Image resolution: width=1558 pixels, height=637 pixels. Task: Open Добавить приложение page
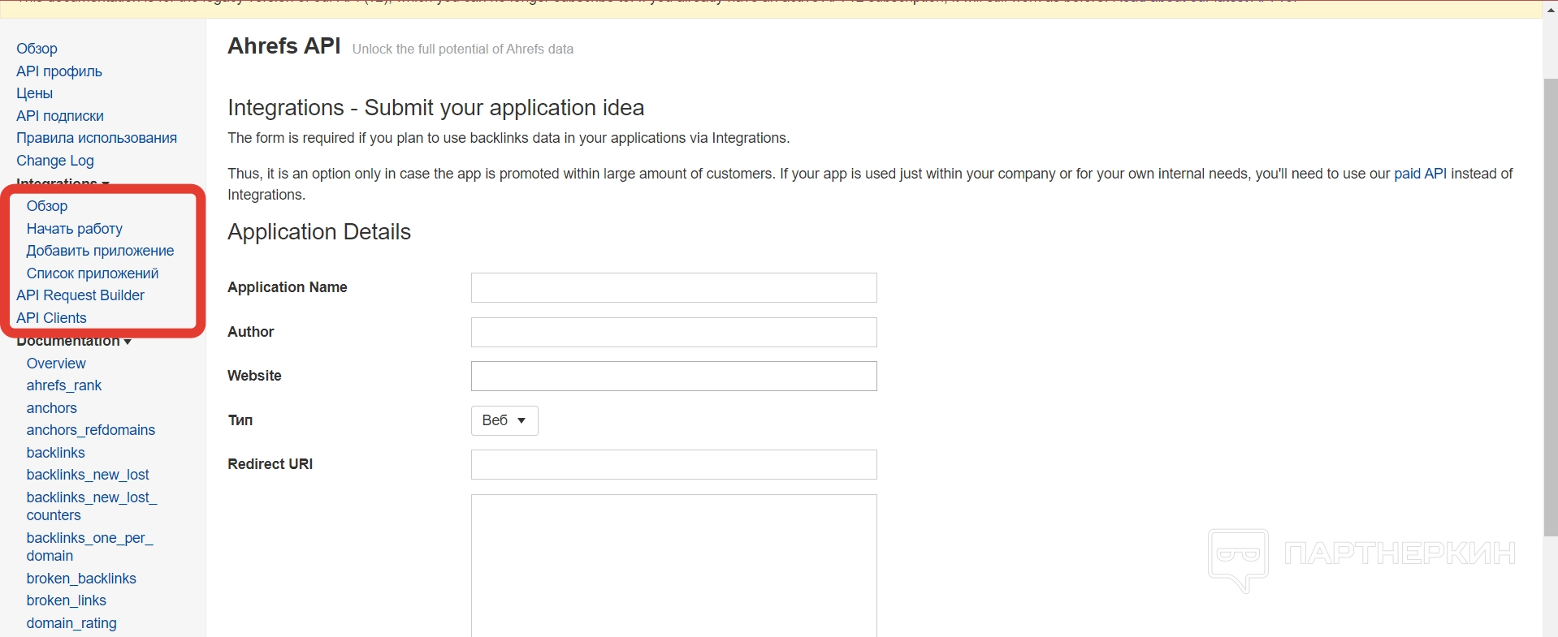tap(100, 251)
